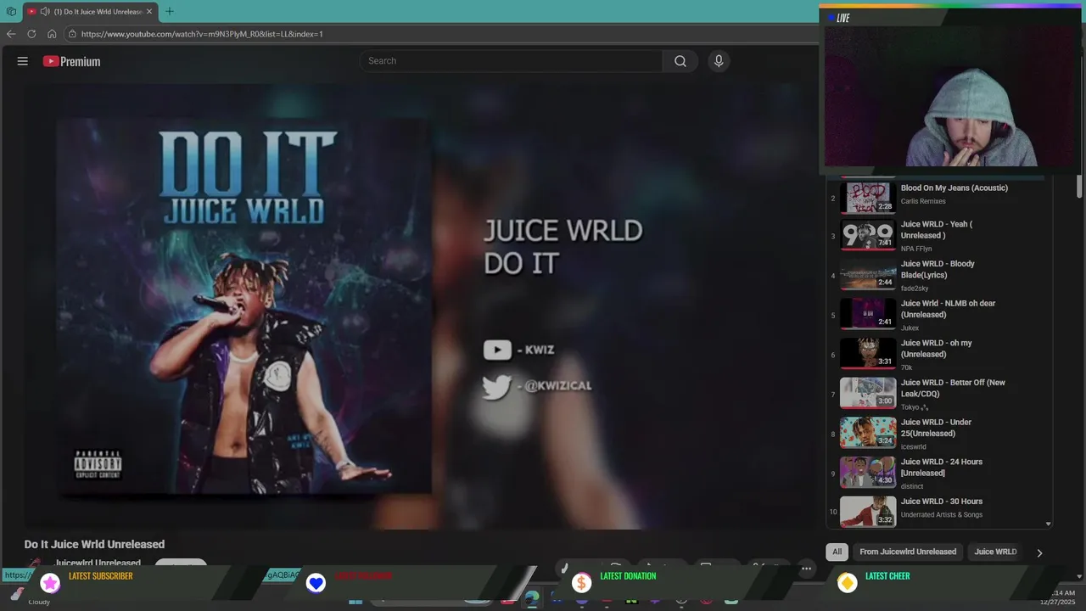This screenshot has width=1086, height=611.
Task: Click channel name Jukex
Action: pyautogui.click(x=910, y=328)
